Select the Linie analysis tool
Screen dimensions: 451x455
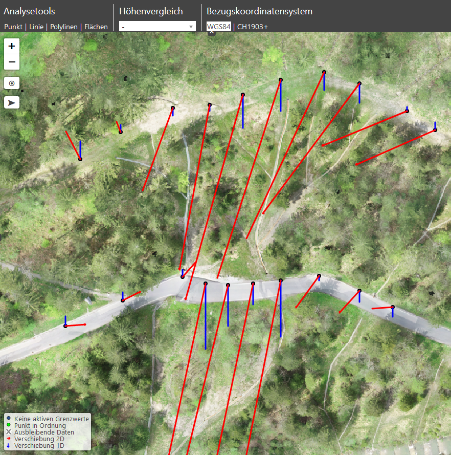[36, 27]
